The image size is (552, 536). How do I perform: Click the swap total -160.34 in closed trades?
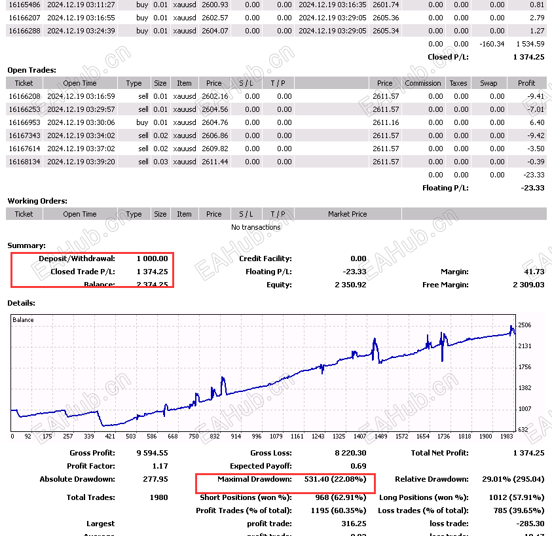pos(492,44)
